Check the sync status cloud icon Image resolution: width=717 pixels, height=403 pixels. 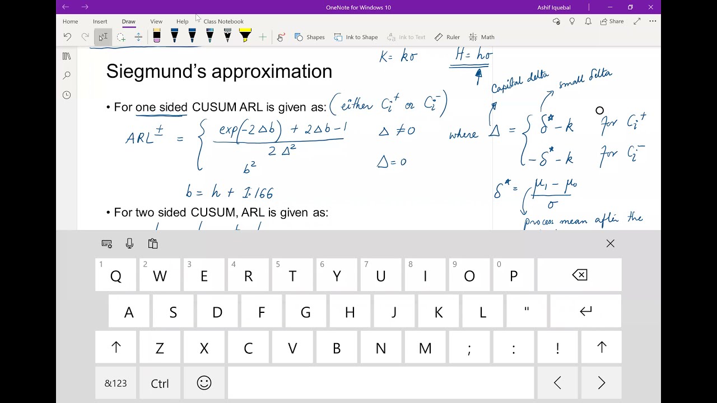pyautogui.click(x=556, y=21)
